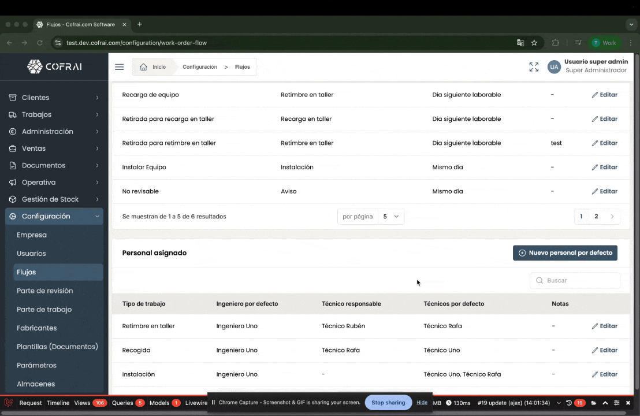
Task: Open Usuarios in the sidebar
Action: tap(31, 254)
